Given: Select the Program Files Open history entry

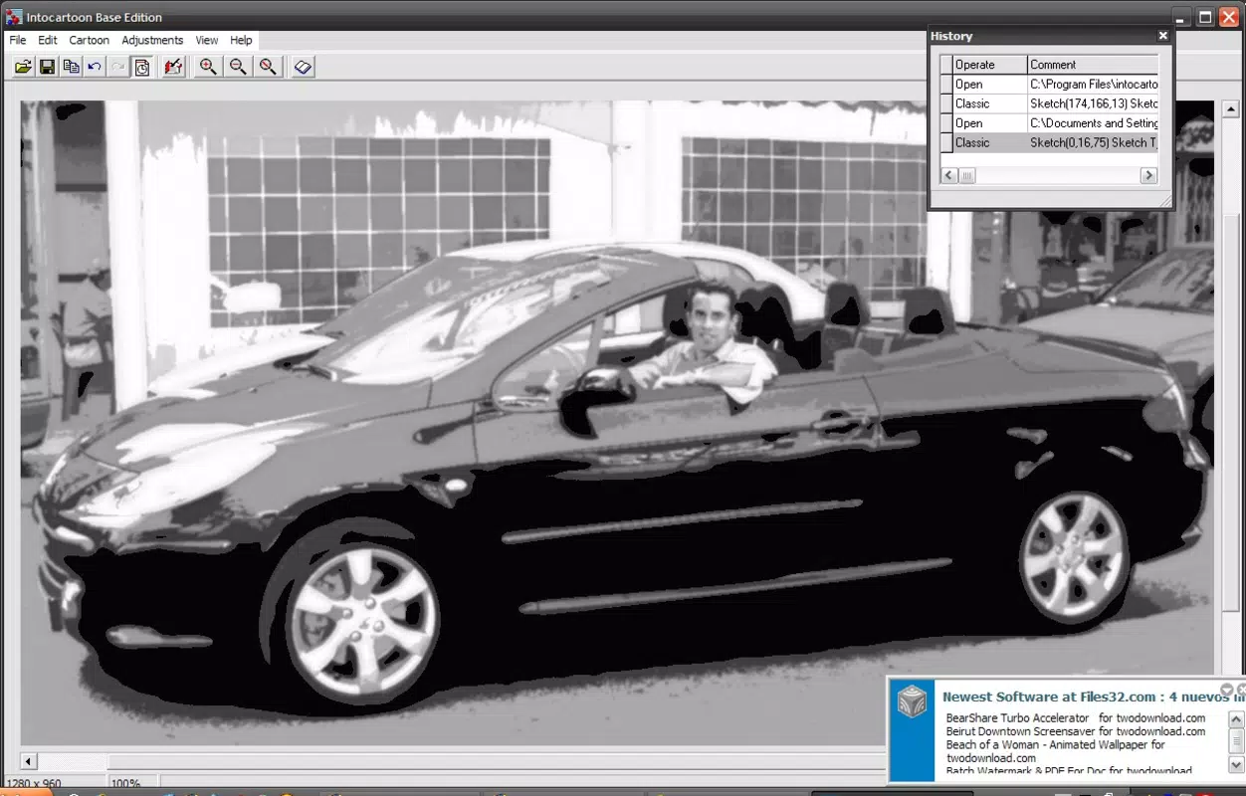Looking at the screenshot, I should [x=1050, y=85].
